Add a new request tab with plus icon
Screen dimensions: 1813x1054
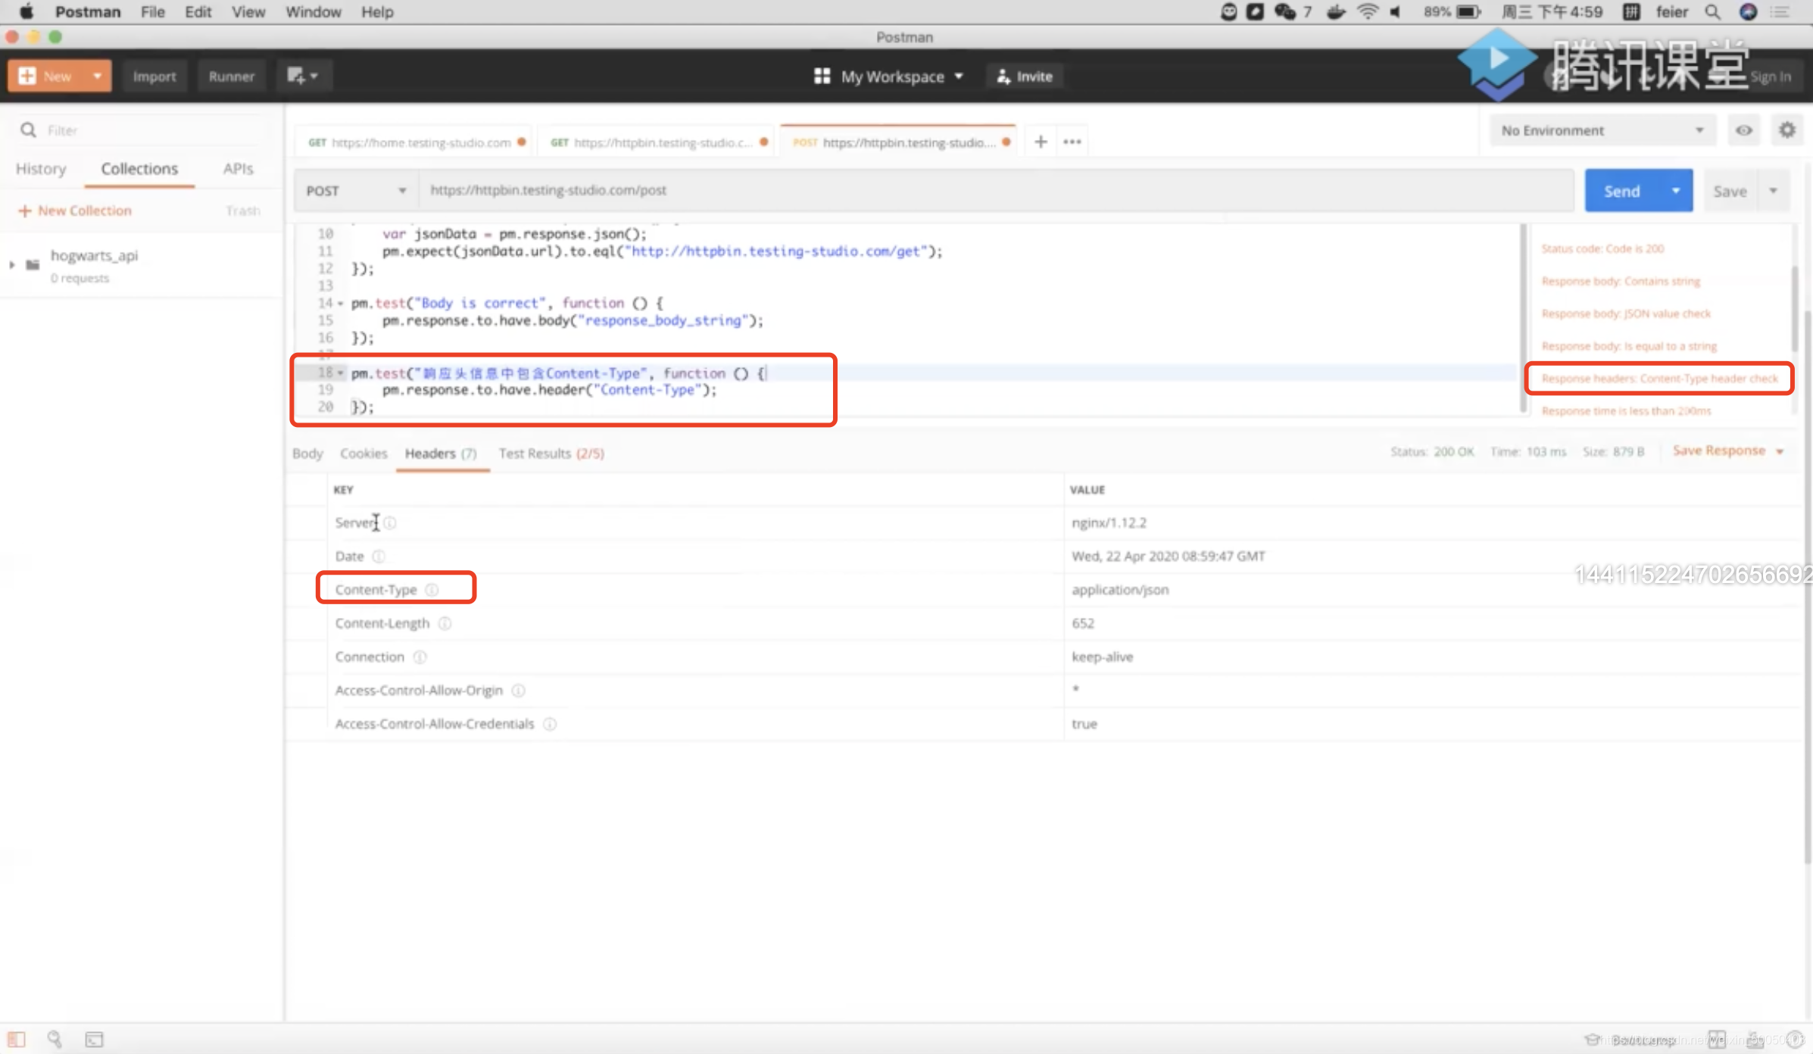(x=1041, y=142)
